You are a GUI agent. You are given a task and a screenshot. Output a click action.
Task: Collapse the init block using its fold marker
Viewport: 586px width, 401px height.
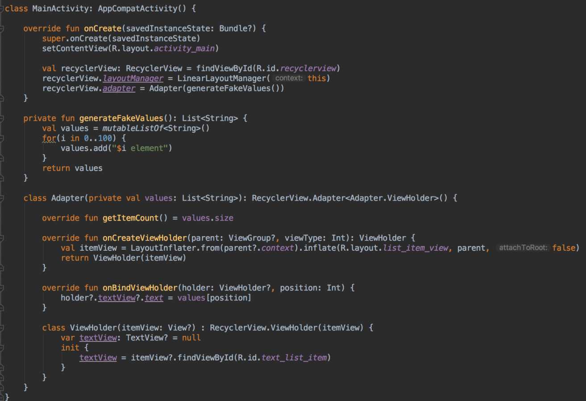click(2, 347)
